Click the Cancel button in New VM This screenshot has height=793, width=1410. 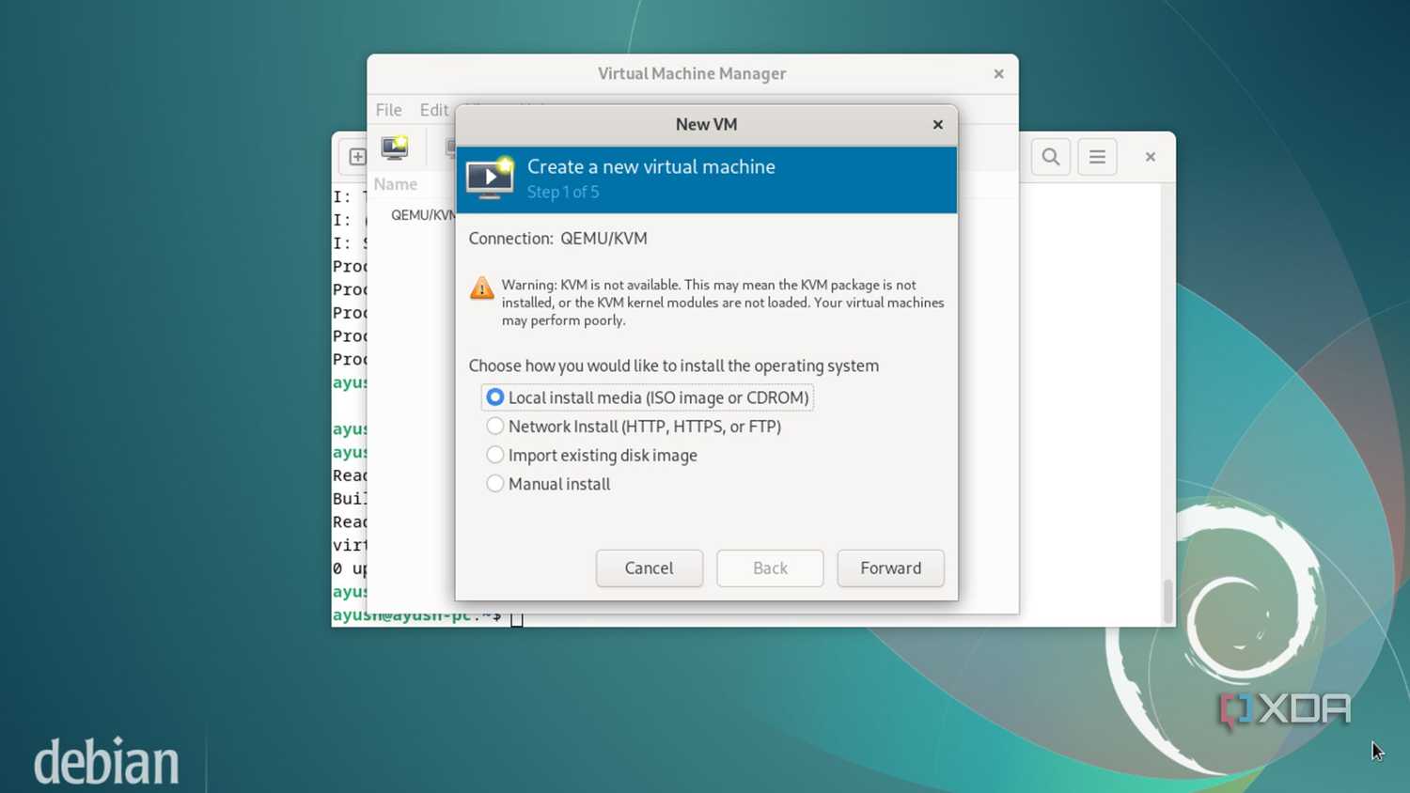[x=649, y=568]
